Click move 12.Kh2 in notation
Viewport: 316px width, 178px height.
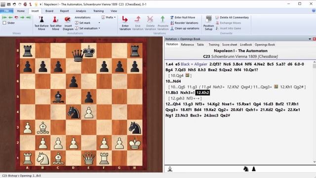click(x=202, y=92)
